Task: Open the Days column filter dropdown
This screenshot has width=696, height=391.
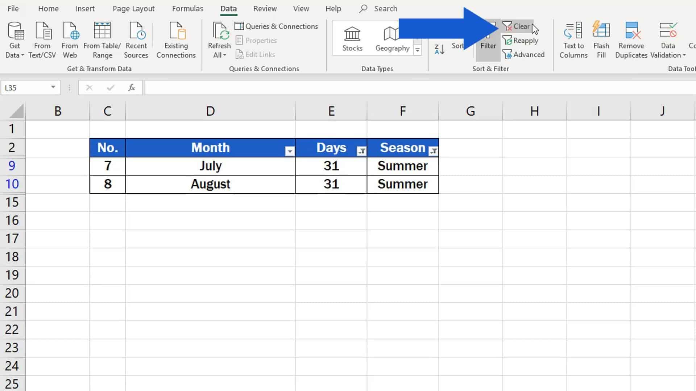Action: click(x=361, y=151)
